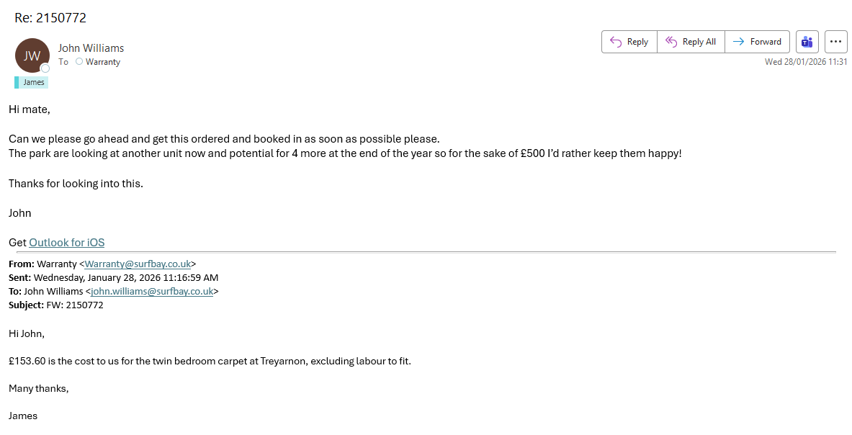Click the quoted Subject: FW: 2150772 line
Screen dimensions: 852x435
coord(56,305)
